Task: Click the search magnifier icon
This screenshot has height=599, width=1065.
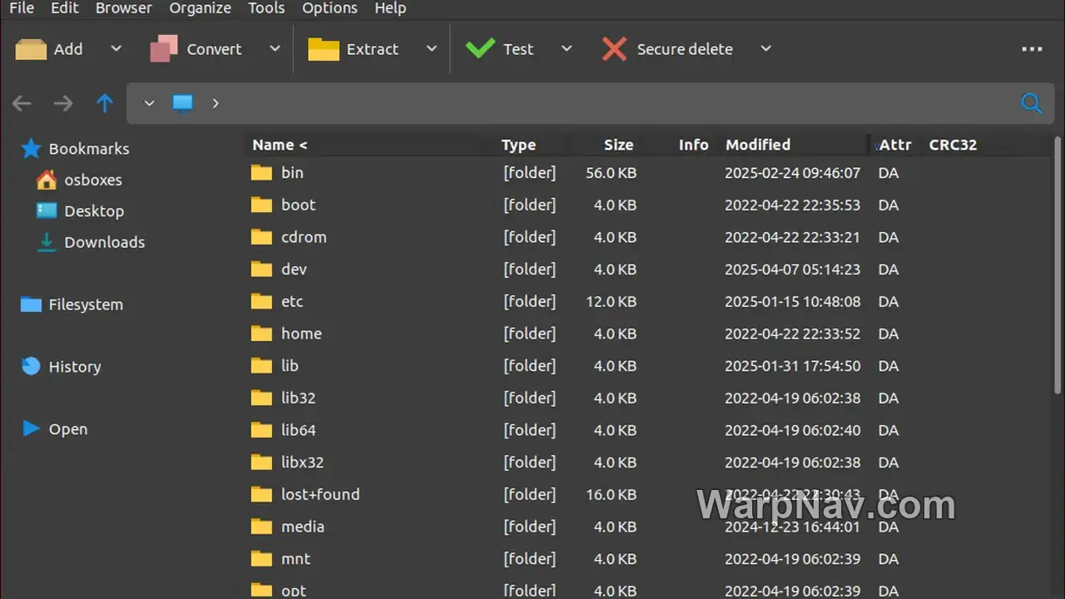Action: tap(1032, 103)
